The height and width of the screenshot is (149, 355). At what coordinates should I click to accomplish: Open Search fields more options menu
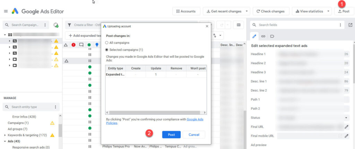[340, 25]
